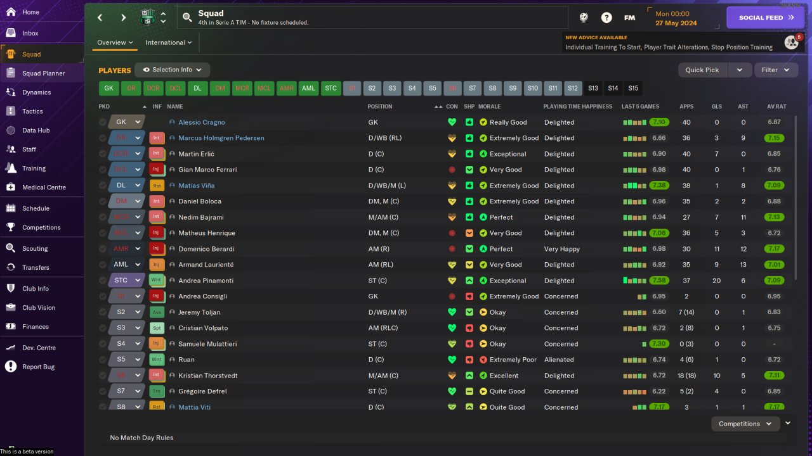Toggle the pick circle for Alessio Cragno
The width and height of the screenshot is (812, 456).
pos(103,122)
